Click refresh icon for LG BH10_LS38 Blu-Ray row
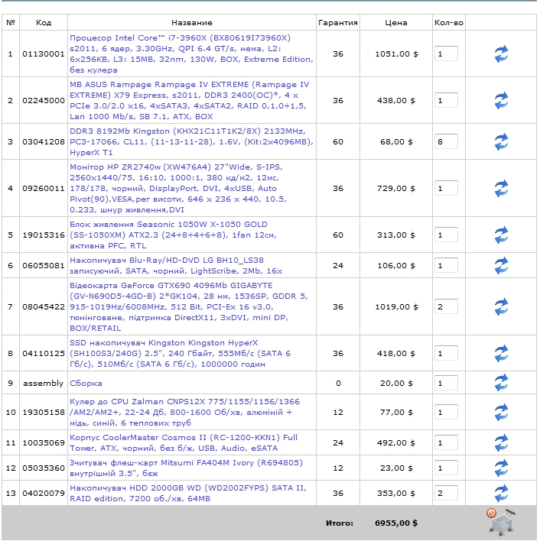The image size is (540, 541). click(501, 265)
